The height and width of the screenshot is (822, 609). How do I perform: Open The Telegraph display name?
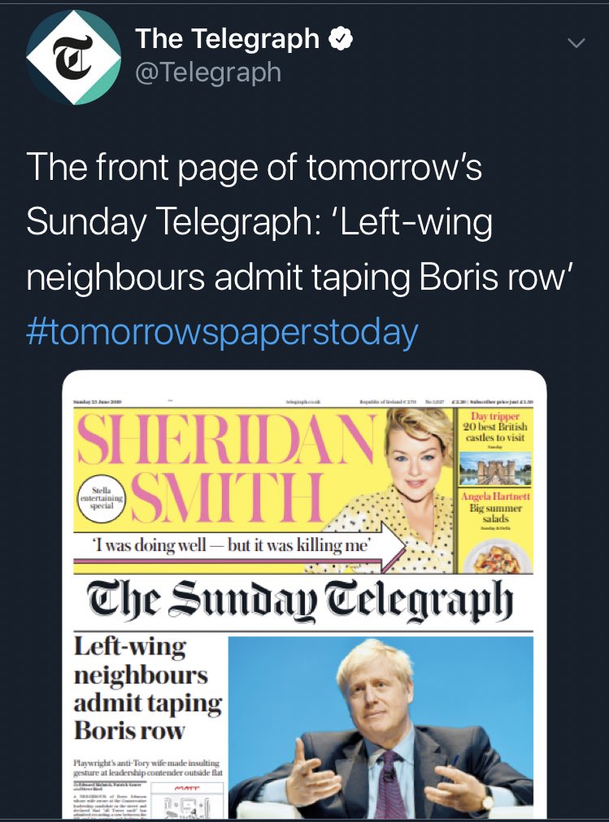[x=228, y=39]
